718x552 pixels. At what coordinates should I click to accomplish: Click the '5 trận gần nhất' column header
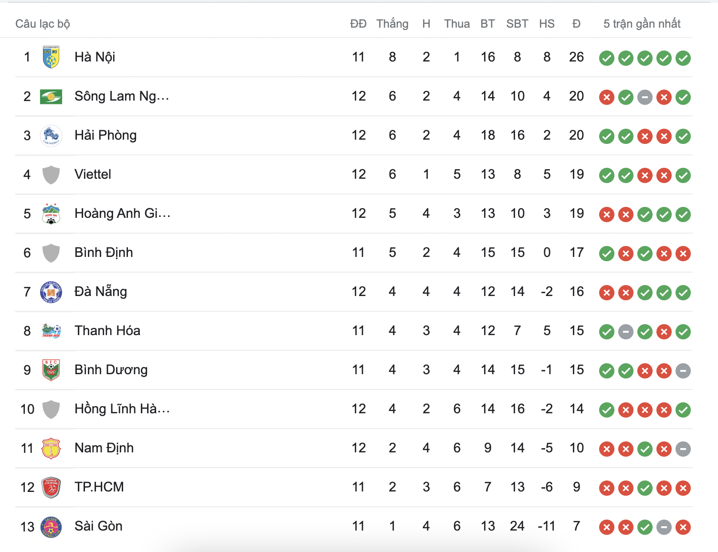[x=642, y=24]
